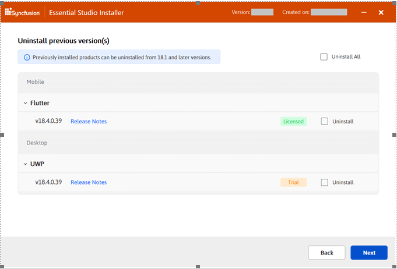
Task: Click the Flutter product name
Action: (40, 103)
